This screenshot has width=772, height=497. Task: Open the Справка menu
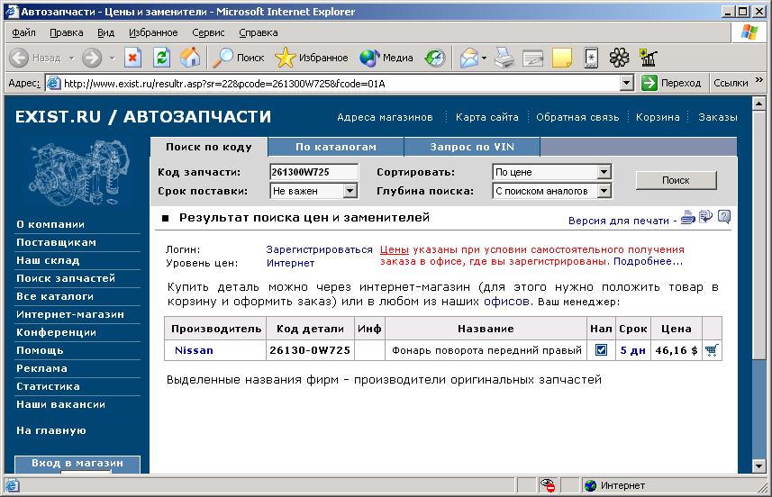pos(259,32)
